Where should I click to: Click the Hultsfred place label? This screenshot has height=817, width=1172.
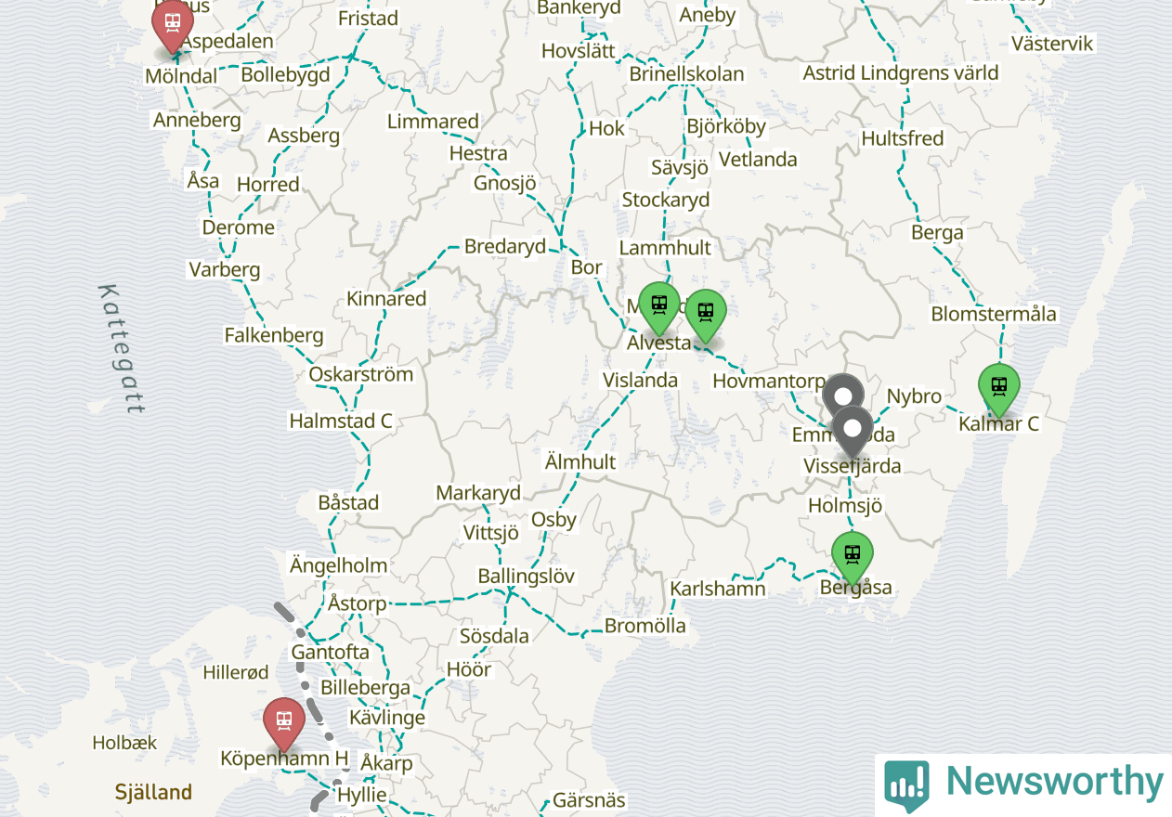pos(903,138)
